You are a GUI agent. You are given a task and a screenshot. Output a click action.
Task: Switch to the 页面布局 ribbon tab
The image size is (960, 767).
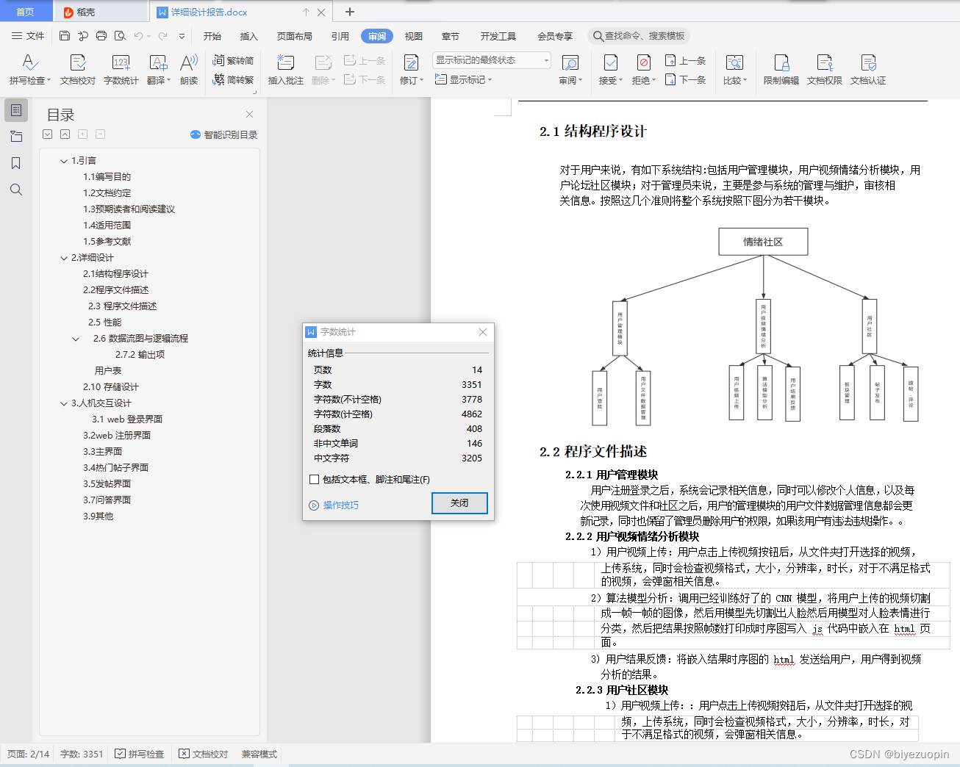pos(295,36)
